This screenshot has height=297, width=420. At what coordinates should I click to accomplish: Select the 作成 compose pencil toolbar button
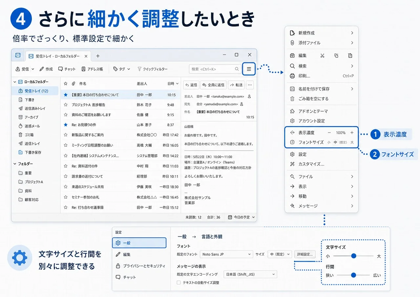coord(46,69)
